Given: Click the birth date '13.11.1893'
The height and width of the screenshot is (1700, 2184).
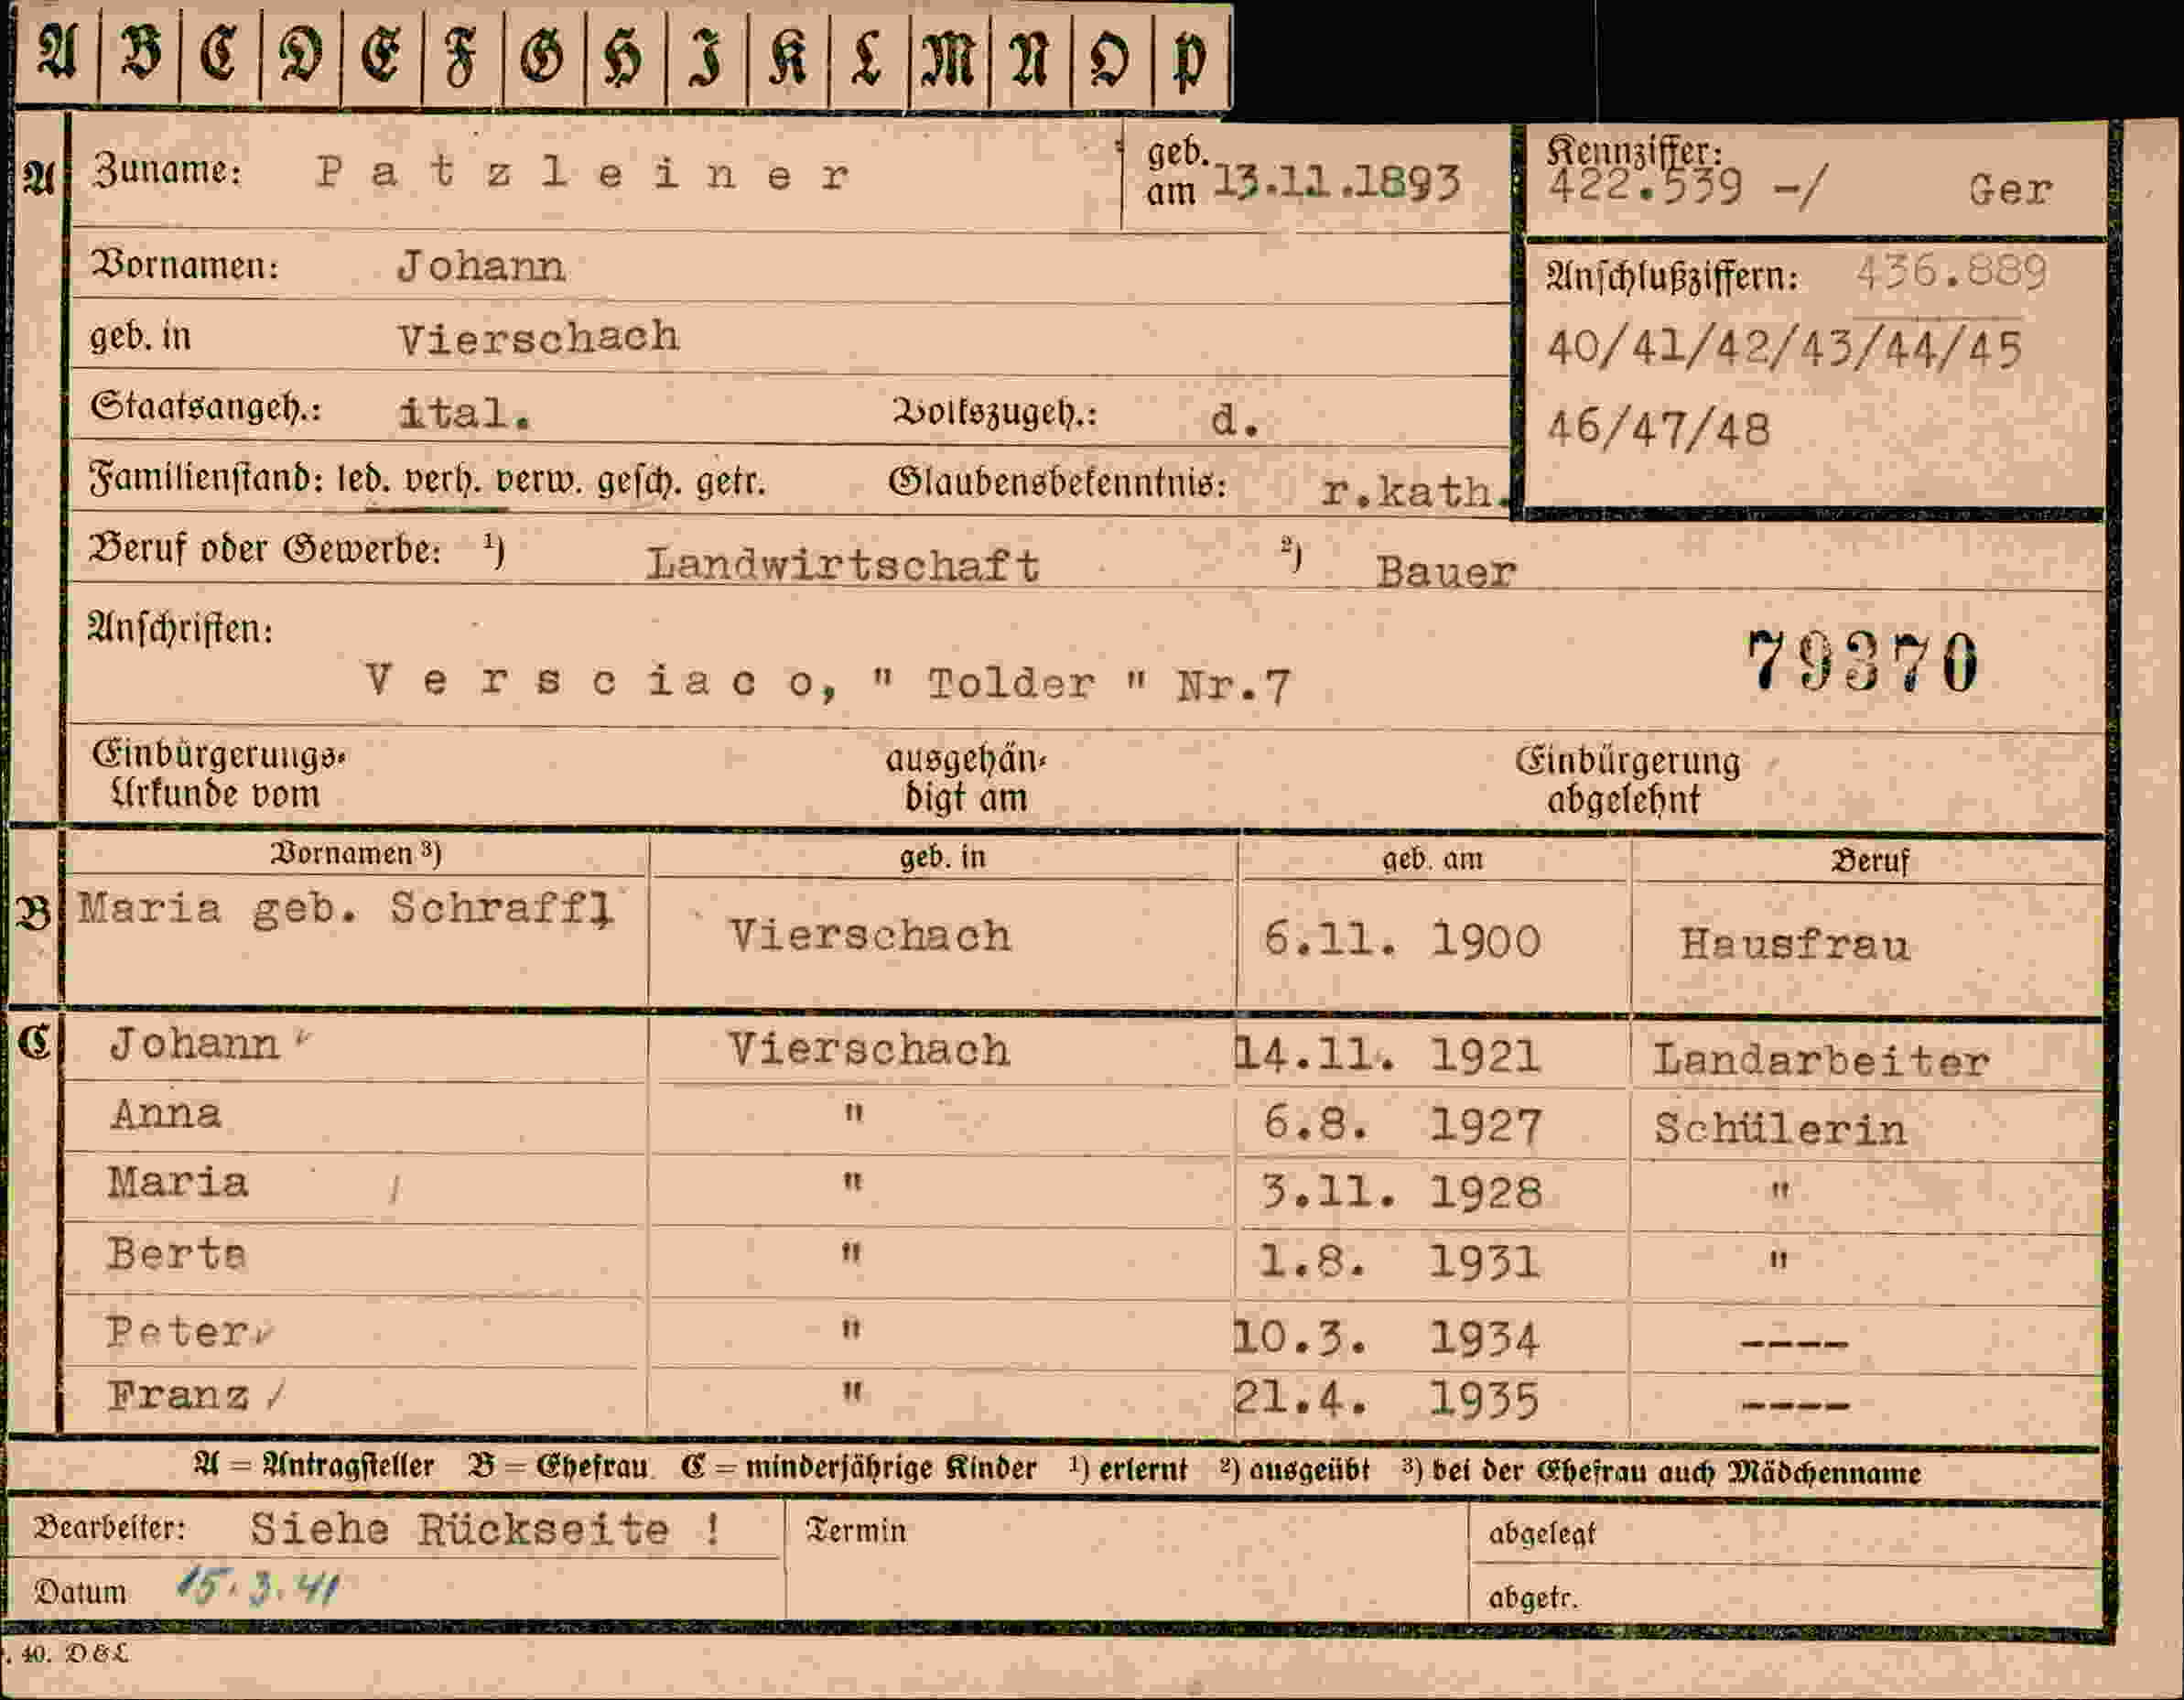Looking at the screenshot, I should [x=1337, y=182].
